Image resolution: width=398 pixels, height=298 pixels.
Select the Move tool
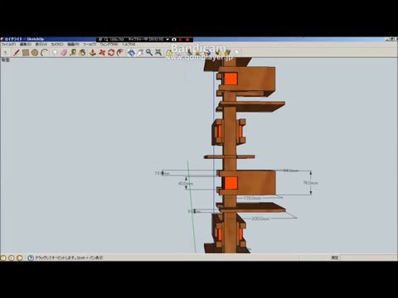pos(102,52)
